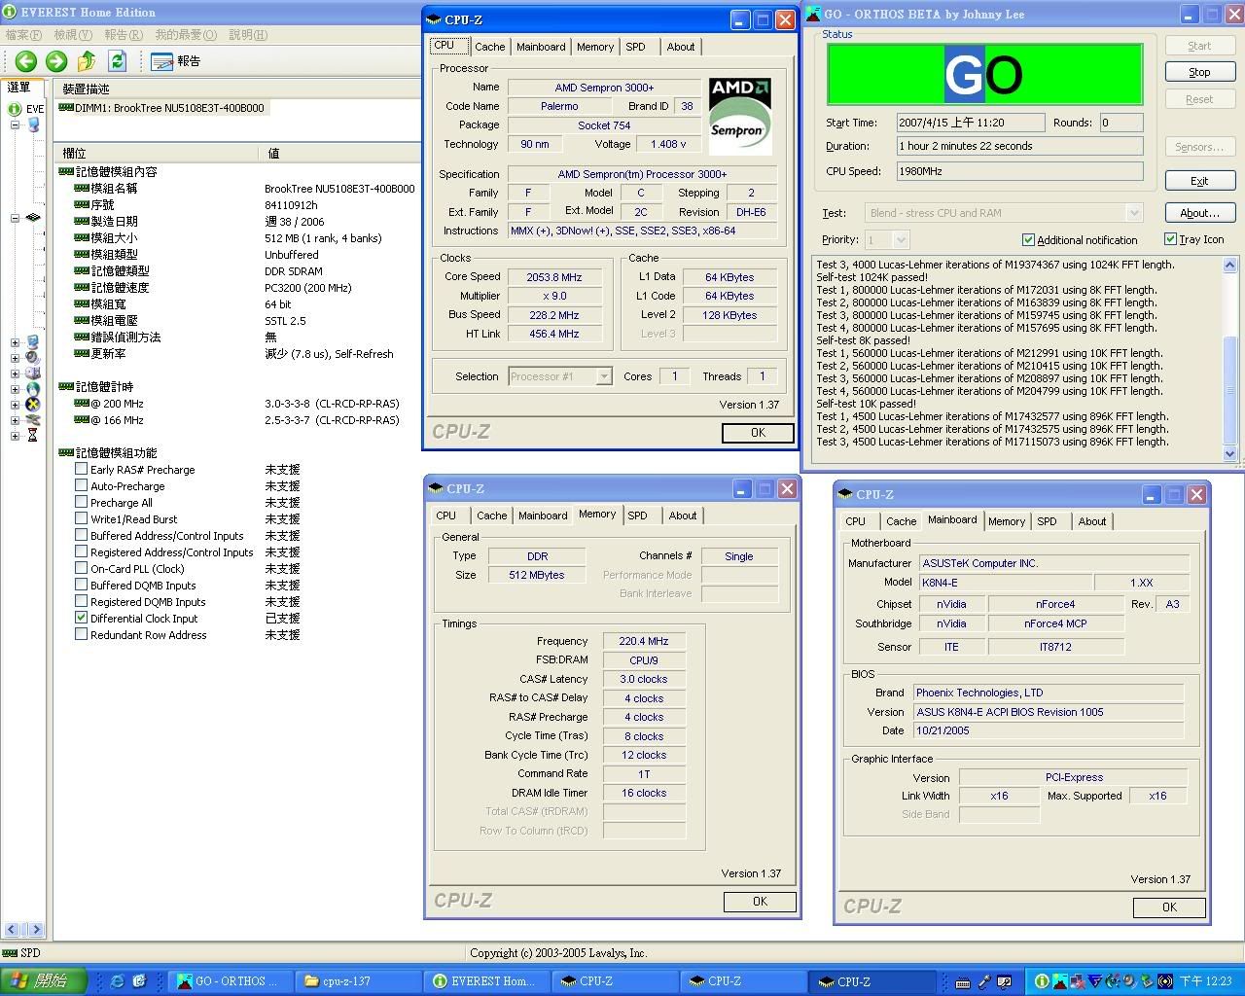This screenshot has height=996, width=1245.
Task: Open the 檔案(F) menu in EVEREST
Action: (x=23, y=35)
